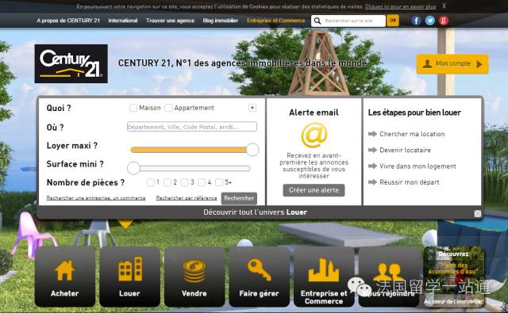
Task: Open the Faire gérer key tile
Action: pyautogui.click(x=260, y=277)
